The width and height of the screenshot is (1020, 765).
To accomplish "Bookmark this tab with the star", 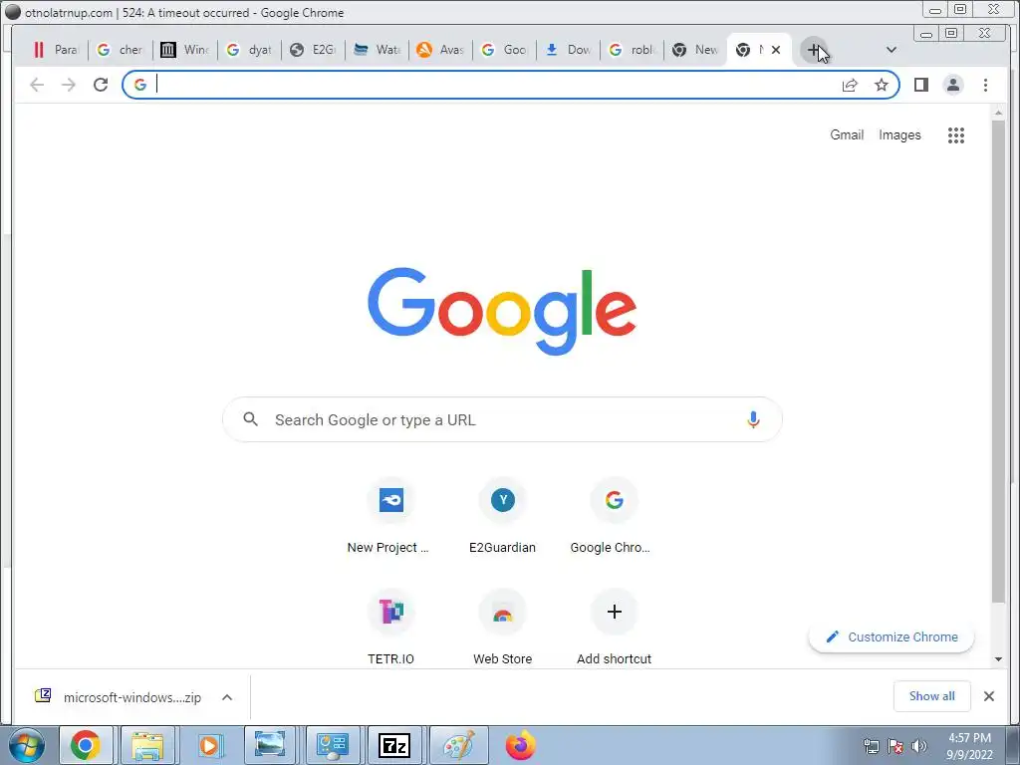I will coord(882,85).
